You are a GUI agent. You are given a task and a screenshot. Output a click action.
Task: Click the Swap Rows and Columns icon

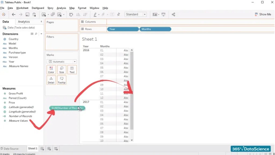click(71, 15)
